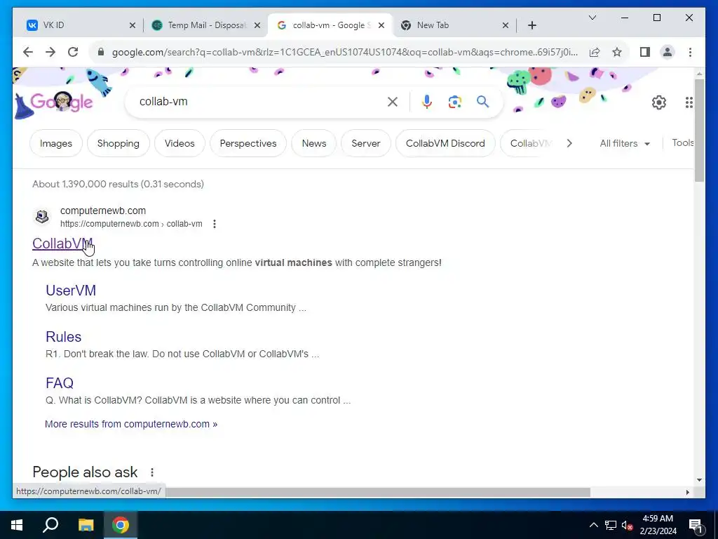Open Chrome profile menu
The image size is (718, 539).
668,52
